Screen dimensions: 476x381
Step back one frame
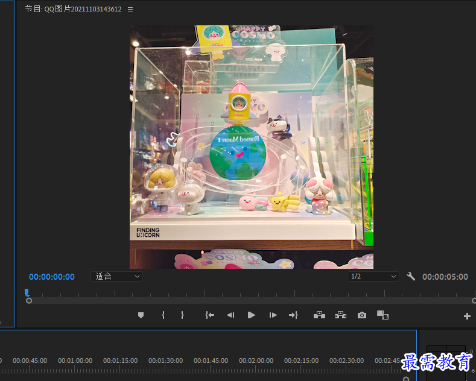tap(230, 315)
